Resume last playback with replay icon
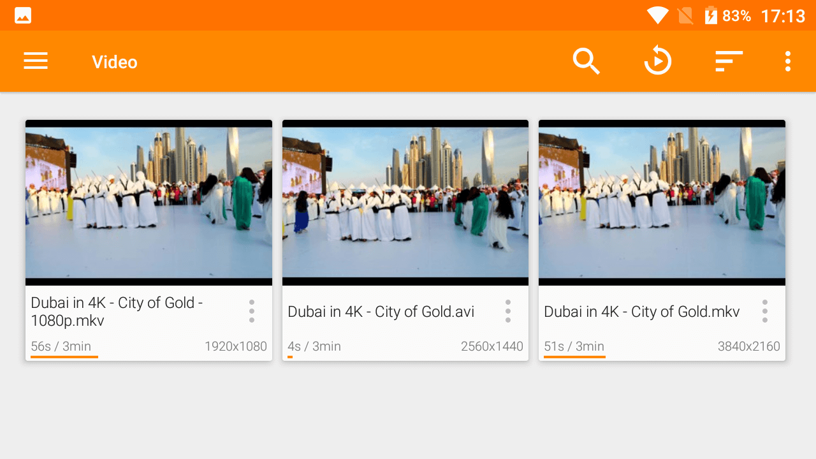Screen dimensions: 816x459 pos(657,61)
